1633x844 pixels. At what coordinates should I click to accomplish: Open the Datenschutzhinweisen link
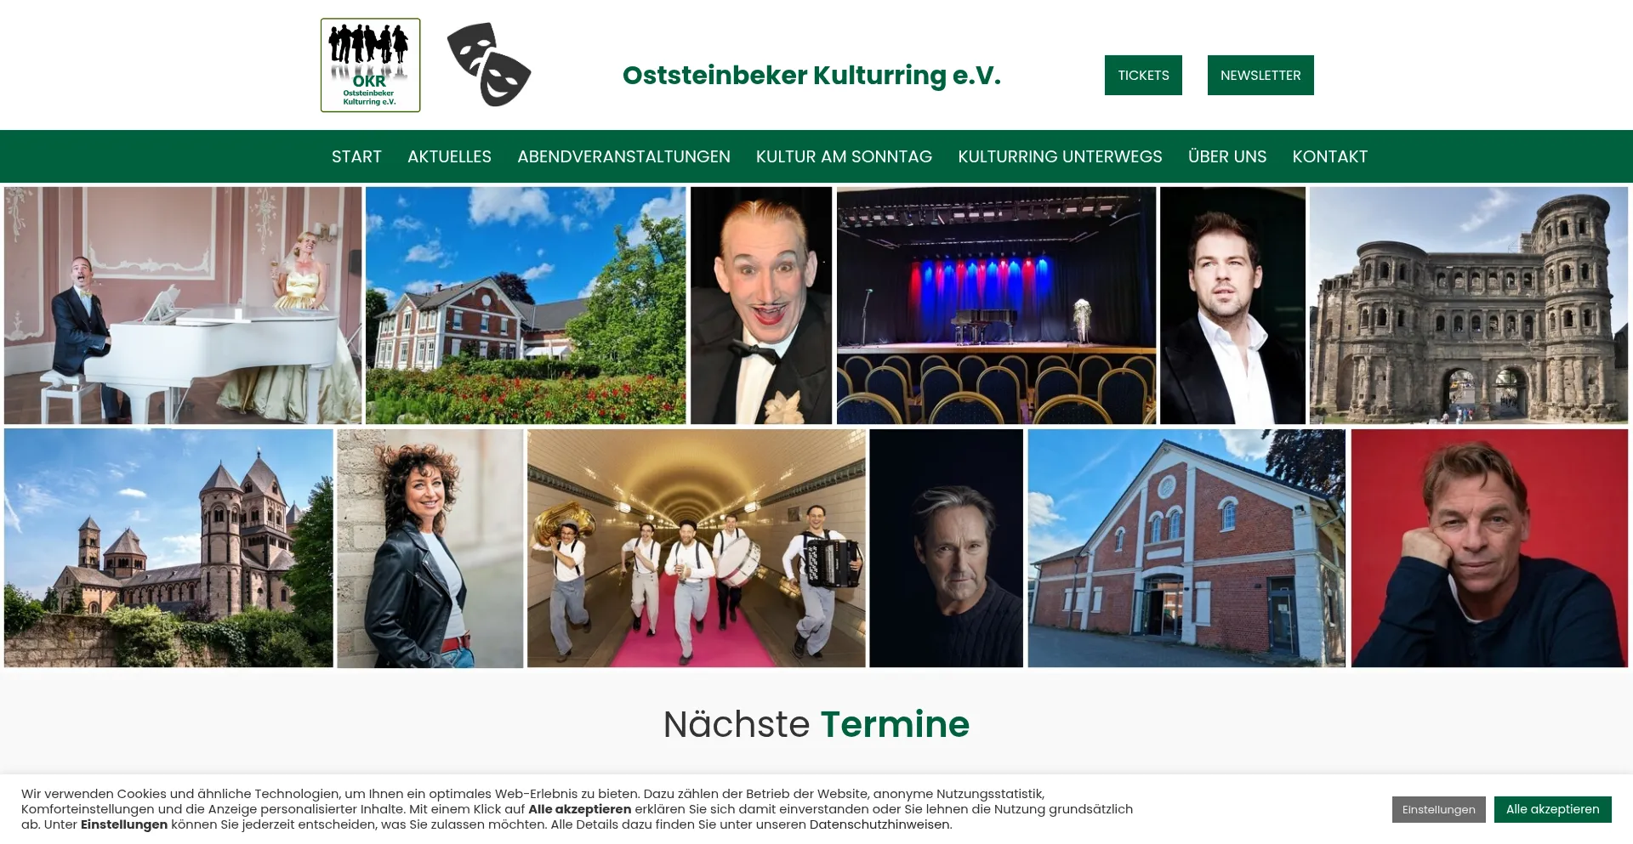coord(880,824)
